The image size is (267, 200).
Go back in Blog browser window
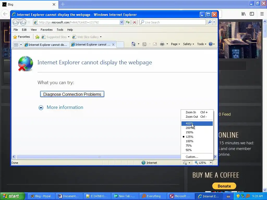click(5, 14)
